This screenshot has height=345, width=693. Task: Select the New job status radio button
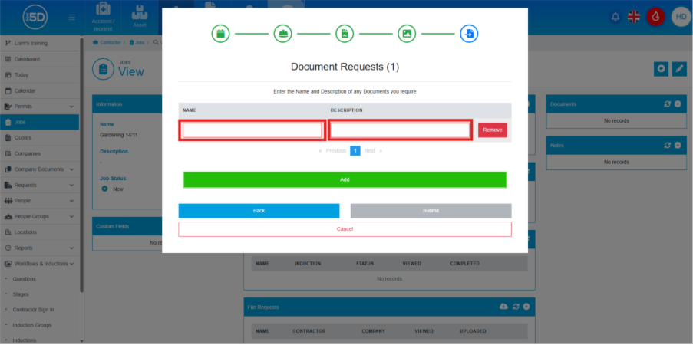pyautogui.click(x=104, y=189)
